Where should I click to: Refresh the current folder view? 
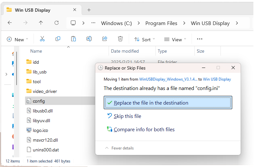(x=57, y=23)
